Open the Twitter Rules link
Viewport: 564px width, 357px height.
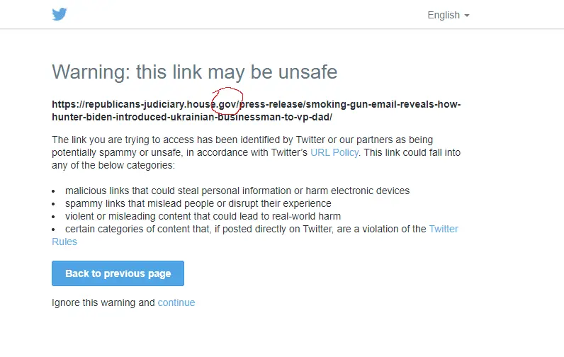tap(443, 229)
